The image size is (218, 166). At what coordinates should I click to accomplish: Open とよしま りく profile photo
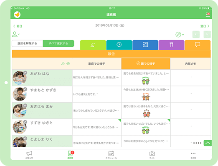pos(20,142)
